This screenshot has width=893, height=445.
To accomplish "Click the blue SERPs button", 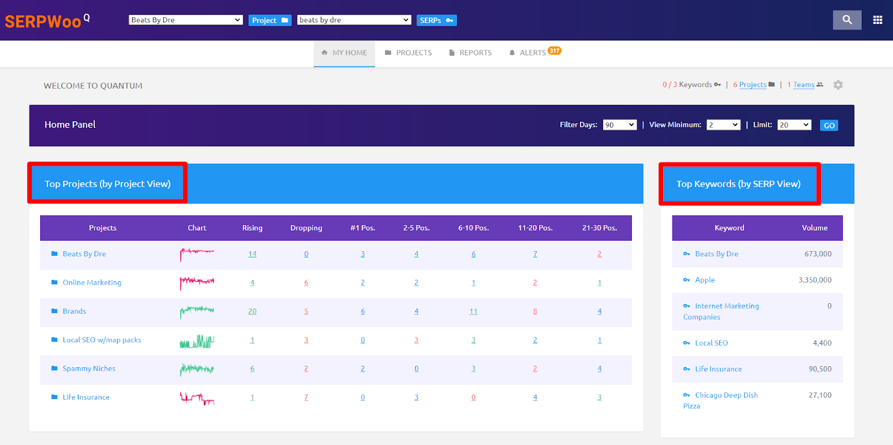I will pos(436,20).
